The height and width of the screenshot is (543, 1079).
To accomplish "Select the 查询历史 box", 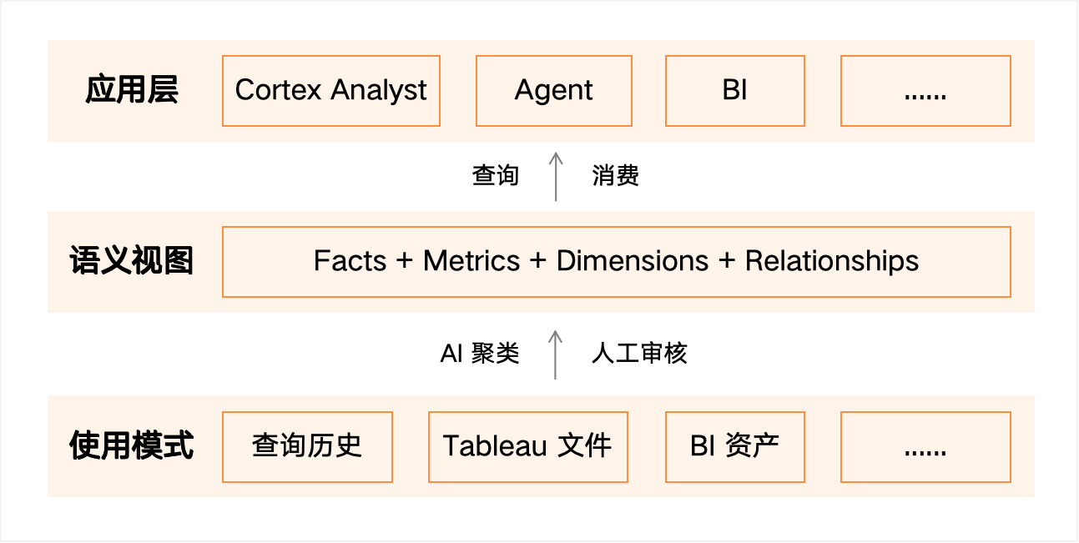I will pyautogui.click(x=307, y=446).
